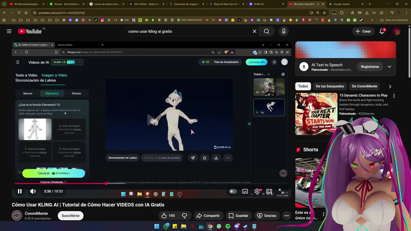
Task: Go back in Chrome history
Action: (4, 13)
